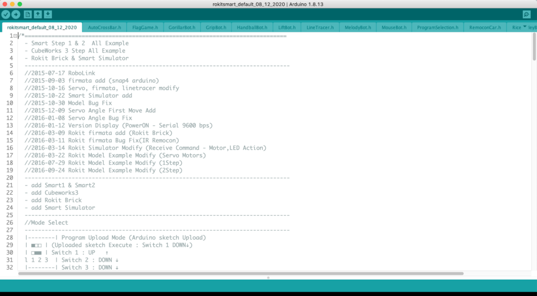This screenshot has width=537, height=296.
Task: Create a new sketch with New icon
Action: pyautogui.click(x=28, y=14)
